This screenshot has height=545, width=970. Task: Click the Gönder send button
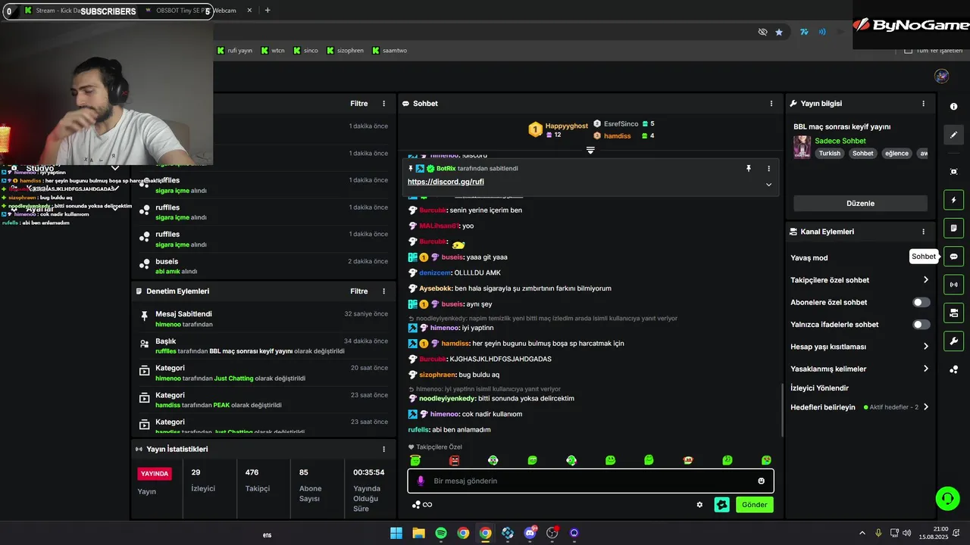pyautogui.click(x=754, y=505)
